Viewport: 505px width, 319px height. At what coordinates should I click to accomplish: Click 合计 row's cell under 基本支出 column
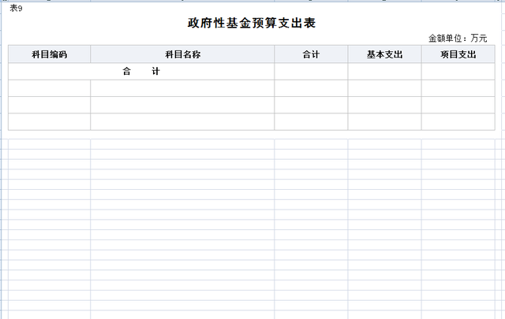click(384, 72)
